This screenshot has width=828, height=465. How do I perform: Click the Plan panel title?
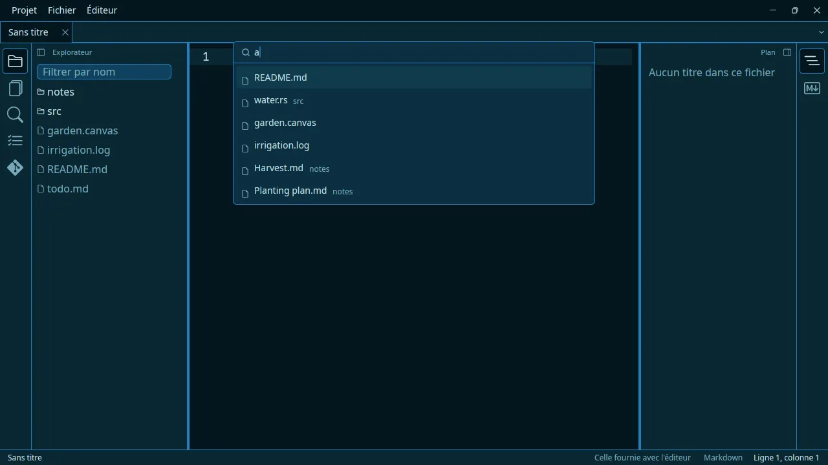[768, 52]
